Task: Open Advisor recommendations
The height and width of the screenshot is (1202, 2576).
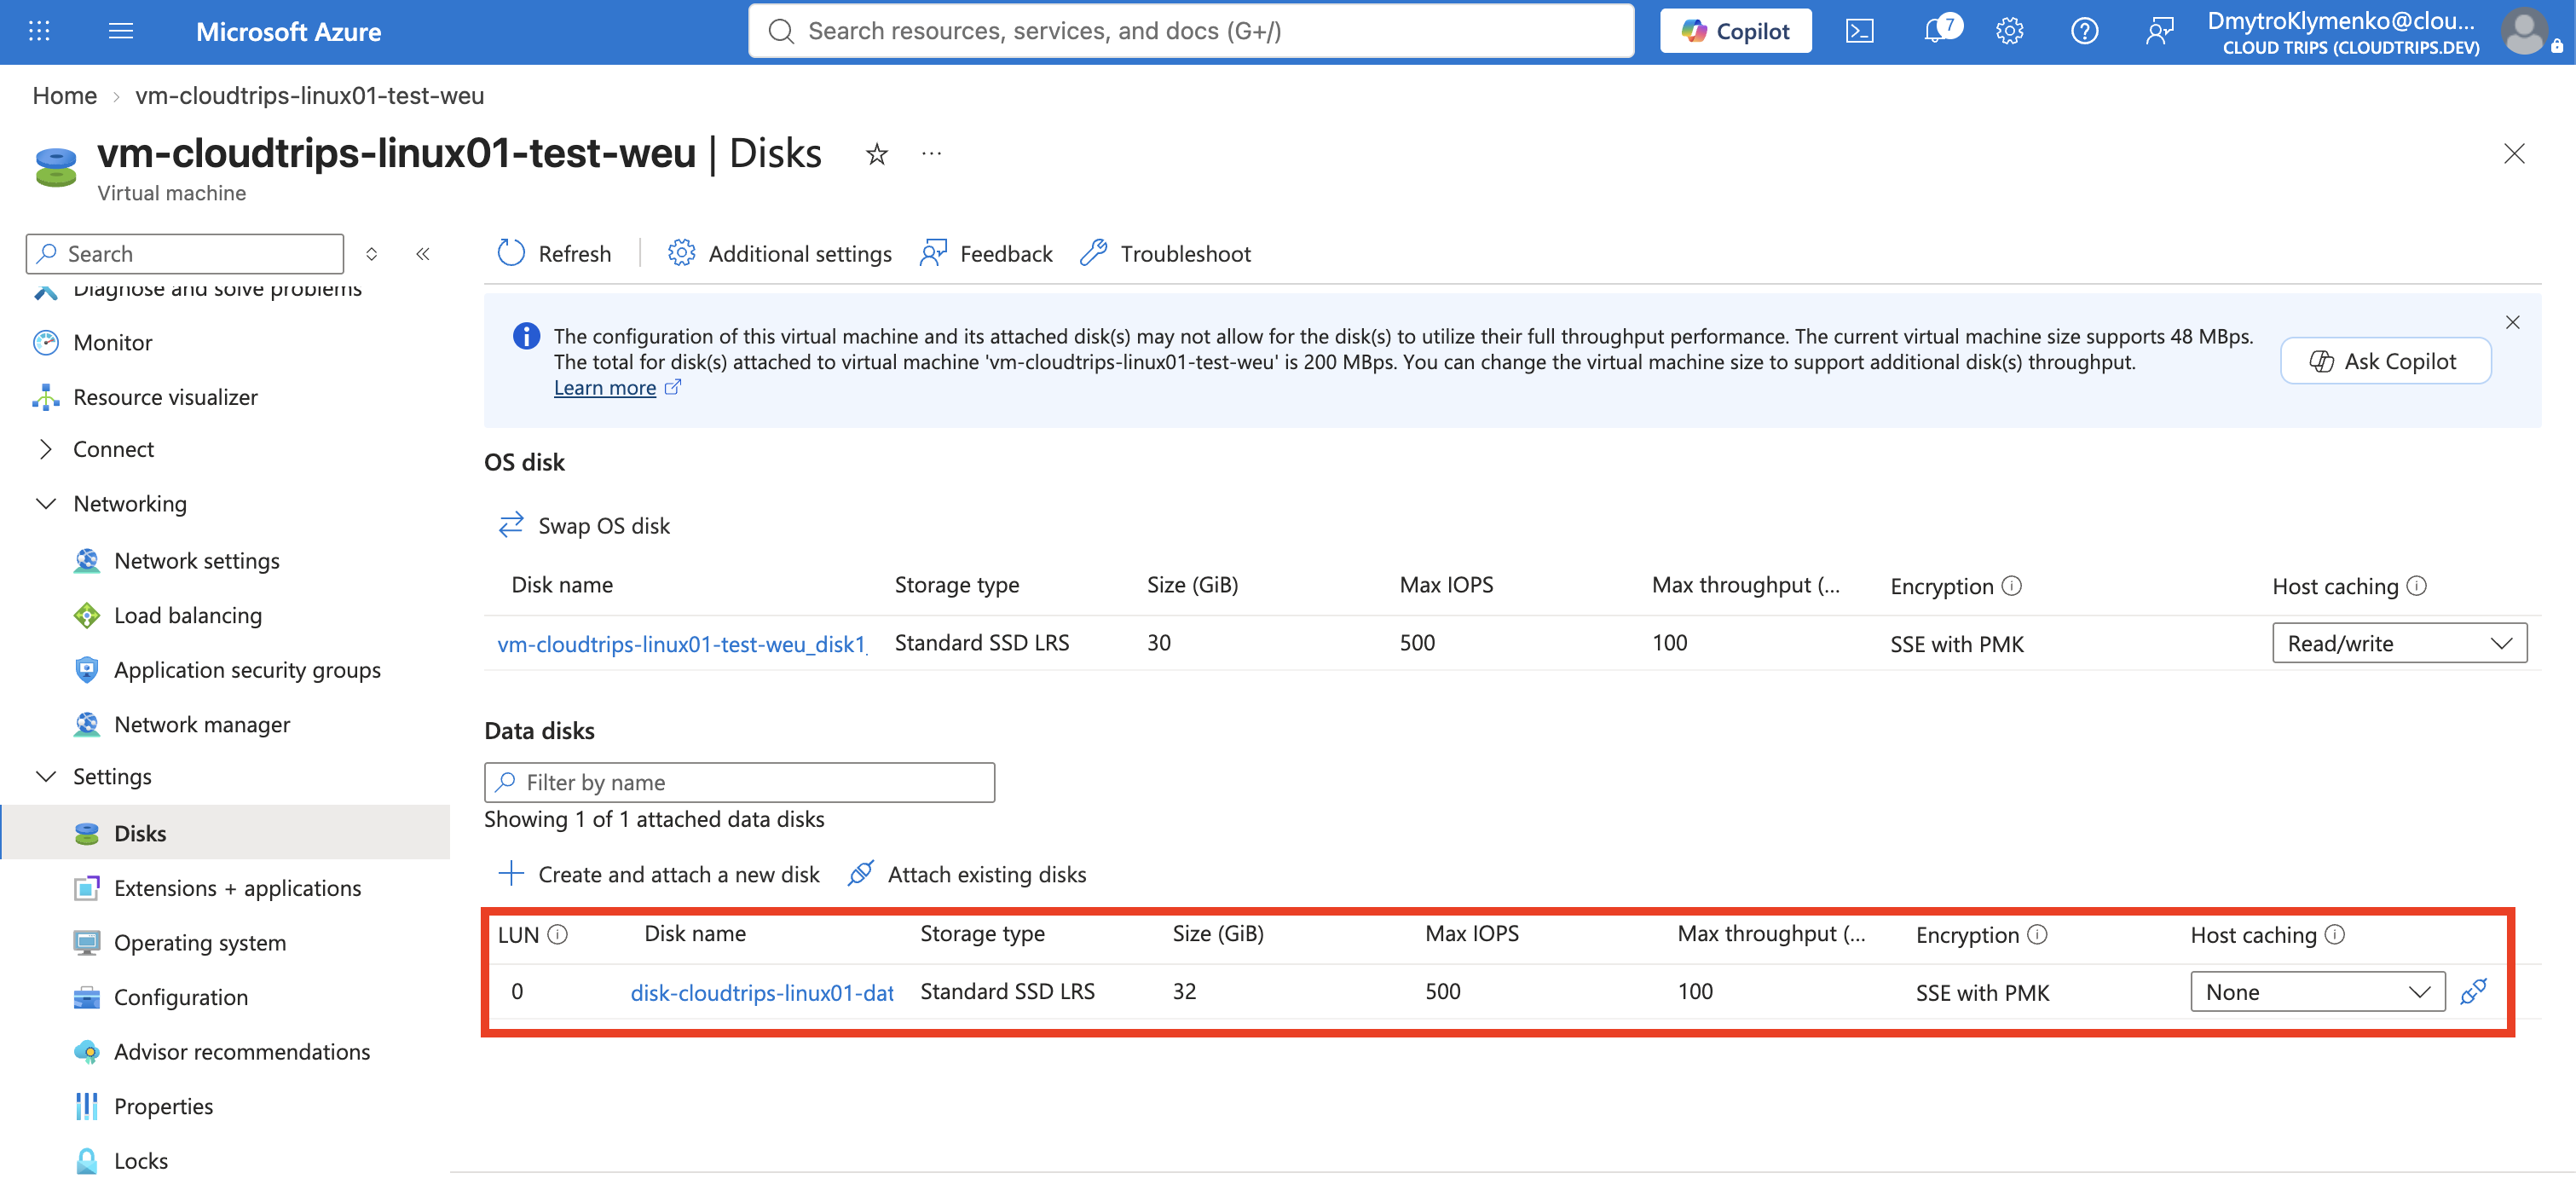Action: point(242,1051)
